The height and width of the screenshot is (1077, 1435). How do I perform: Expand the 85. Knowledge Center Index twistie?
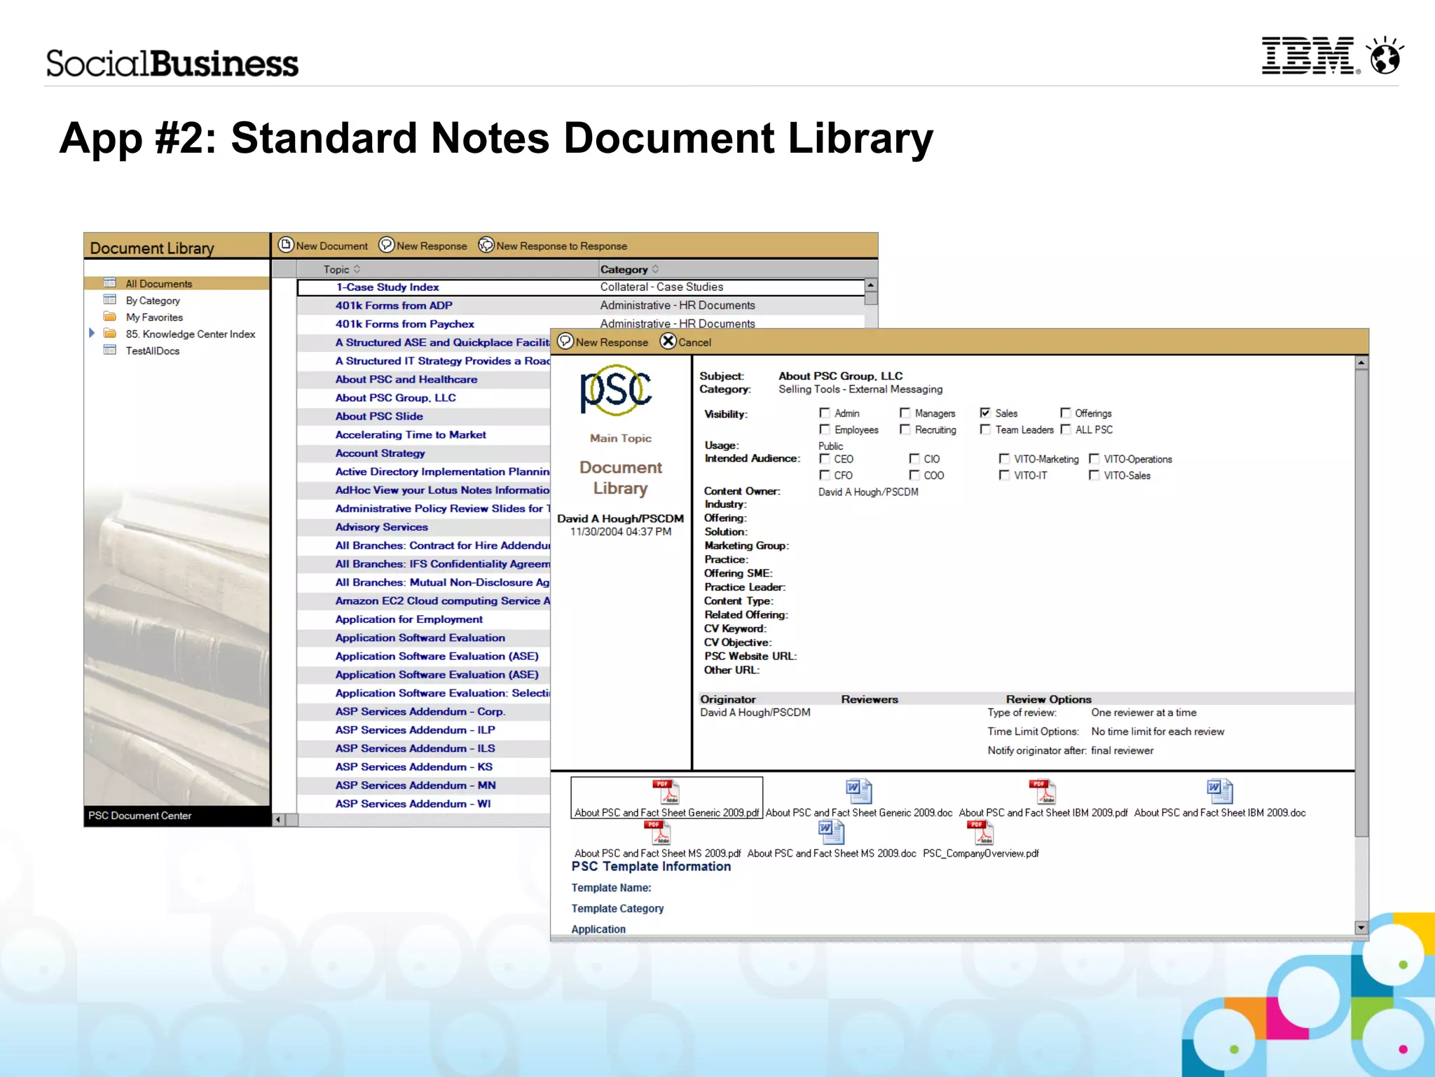[92, 333]
